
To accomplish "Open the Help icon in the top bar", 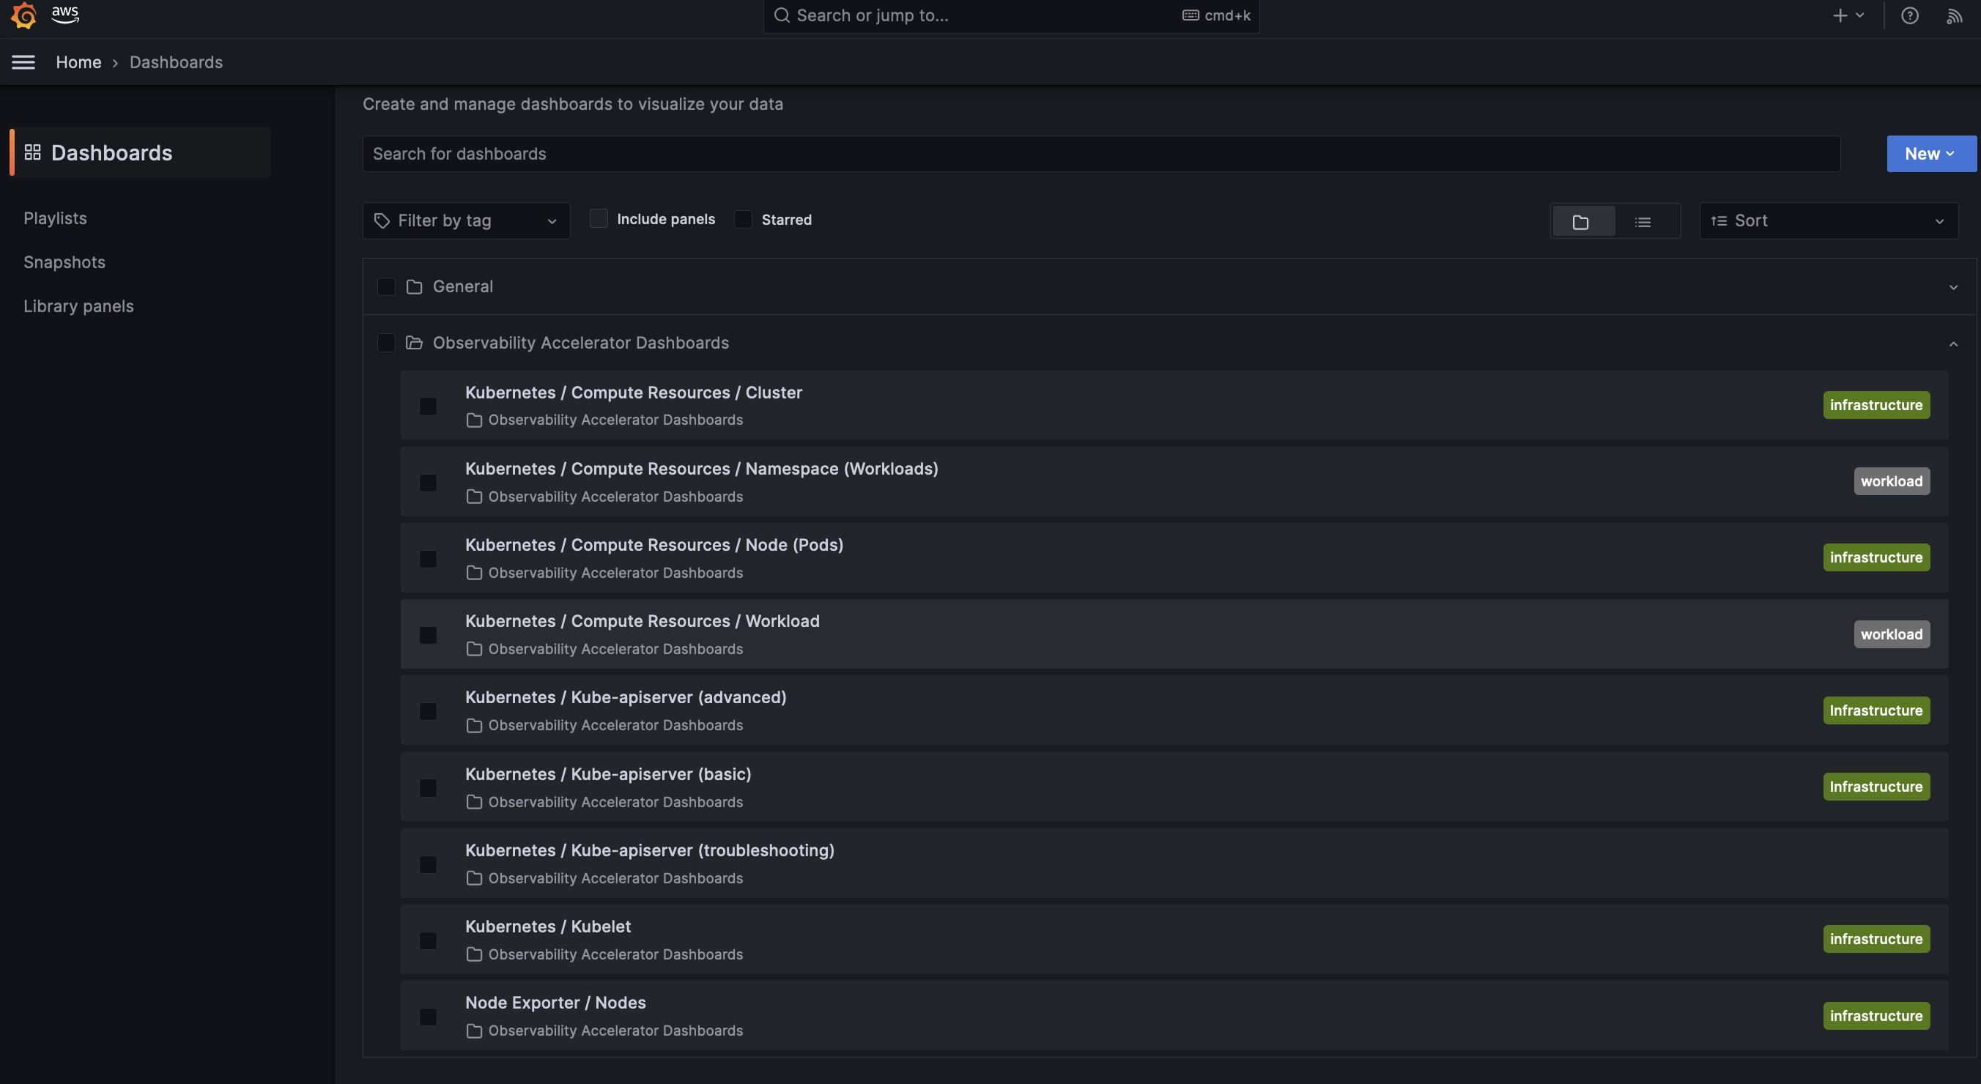I will 1909,15.
